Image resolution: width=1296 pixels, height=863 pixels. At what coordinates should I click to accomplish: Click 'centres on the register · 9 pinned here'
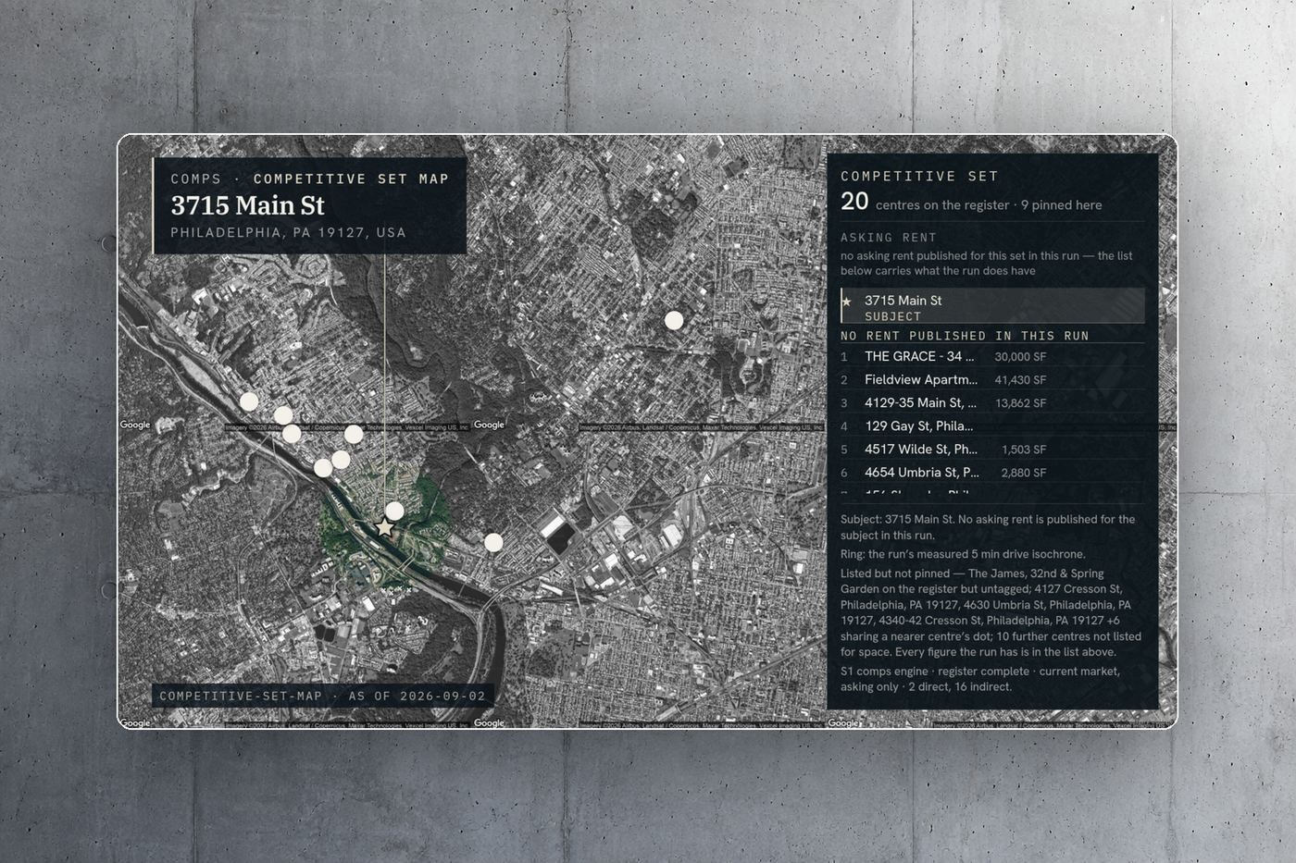point(989,205)
